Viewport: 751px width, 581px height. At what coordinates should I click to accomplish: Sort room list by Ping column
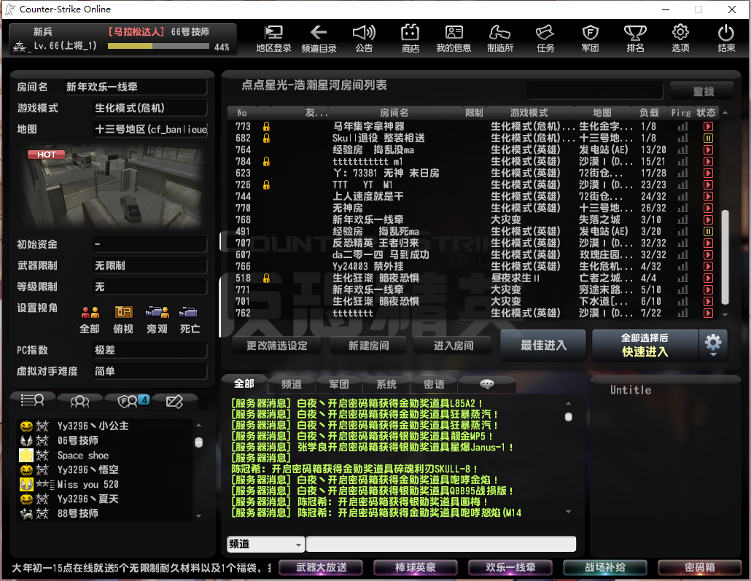pyautogui.click(x=680, y=112)
